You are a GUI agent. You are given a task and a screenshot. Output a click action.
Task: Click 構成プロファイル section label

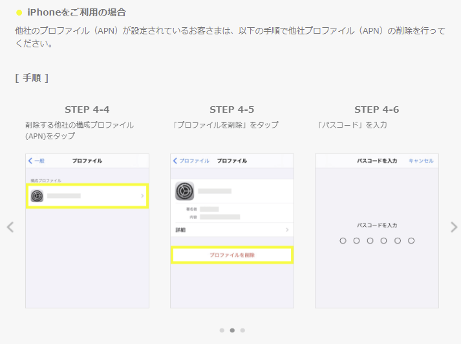[x=46, y=181]
